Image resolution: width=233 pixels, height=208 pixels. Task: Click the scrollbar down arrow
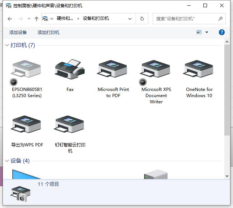pos(227,176)
